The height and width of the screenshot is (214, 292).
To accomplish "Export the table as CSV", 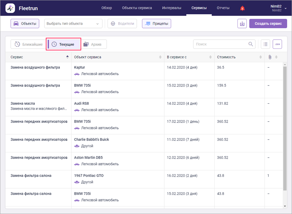I will tap(277, 44).
